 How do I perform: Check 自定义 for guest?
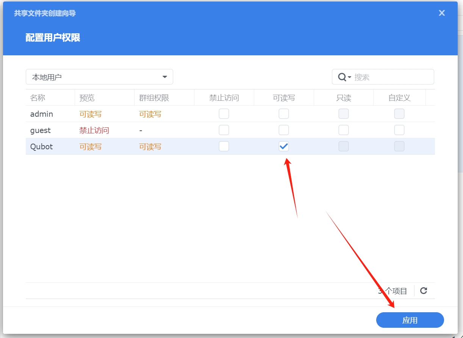[x=399, y=130]
